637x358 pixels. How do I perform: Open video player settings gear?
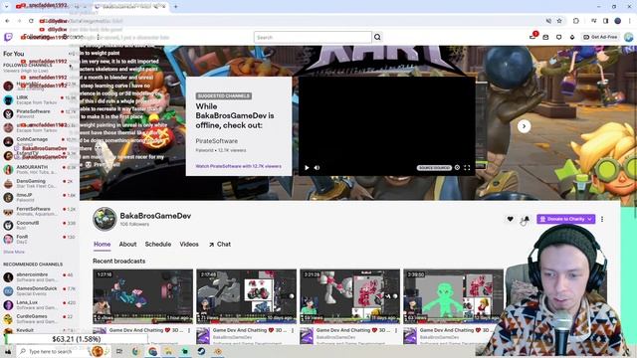[x=457, y=168]
